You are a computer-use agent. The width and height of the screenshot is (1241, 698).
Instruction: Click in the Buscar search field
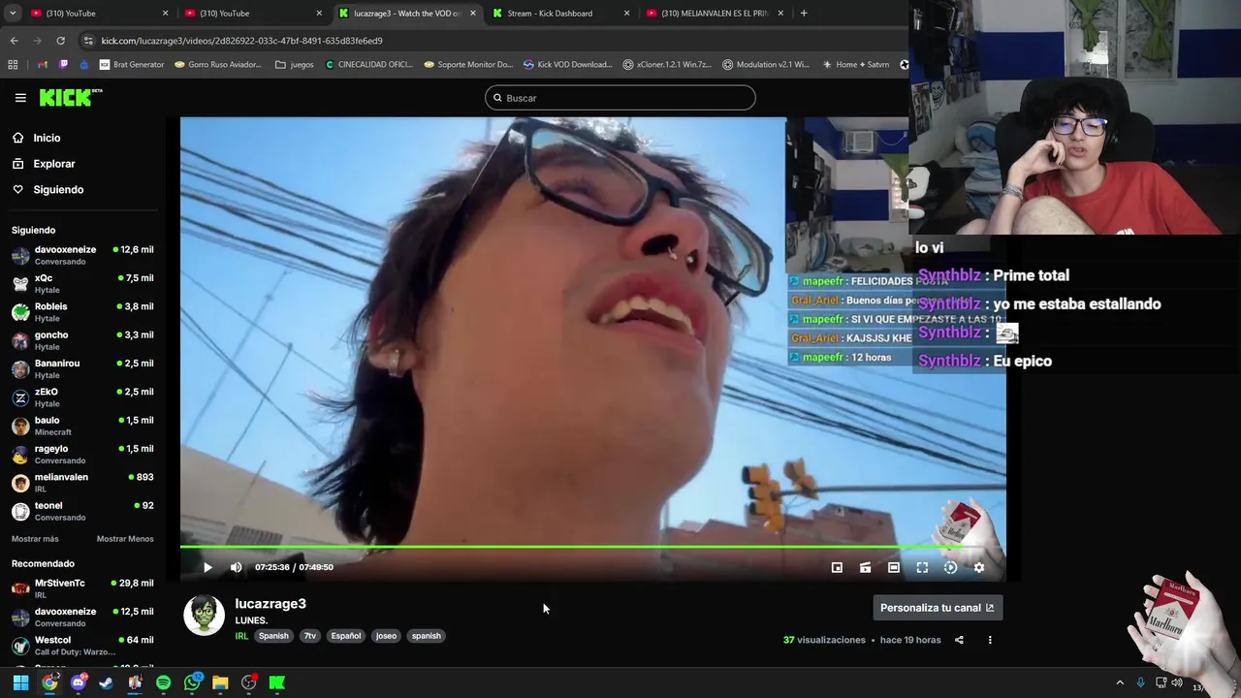coord(620,98)
